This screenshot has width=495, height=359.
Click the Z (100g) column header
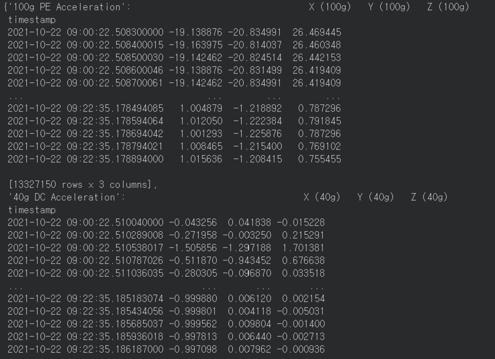click(448, 7)
